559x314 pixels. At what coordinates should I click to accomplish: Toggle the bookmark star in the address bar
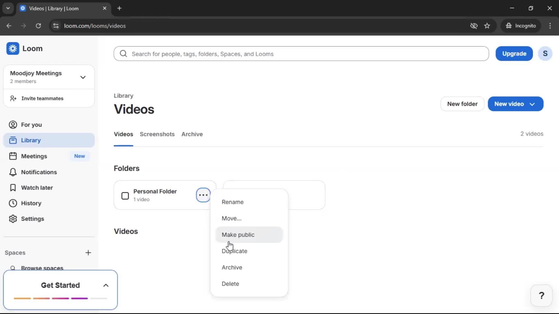tap(487, 26)
